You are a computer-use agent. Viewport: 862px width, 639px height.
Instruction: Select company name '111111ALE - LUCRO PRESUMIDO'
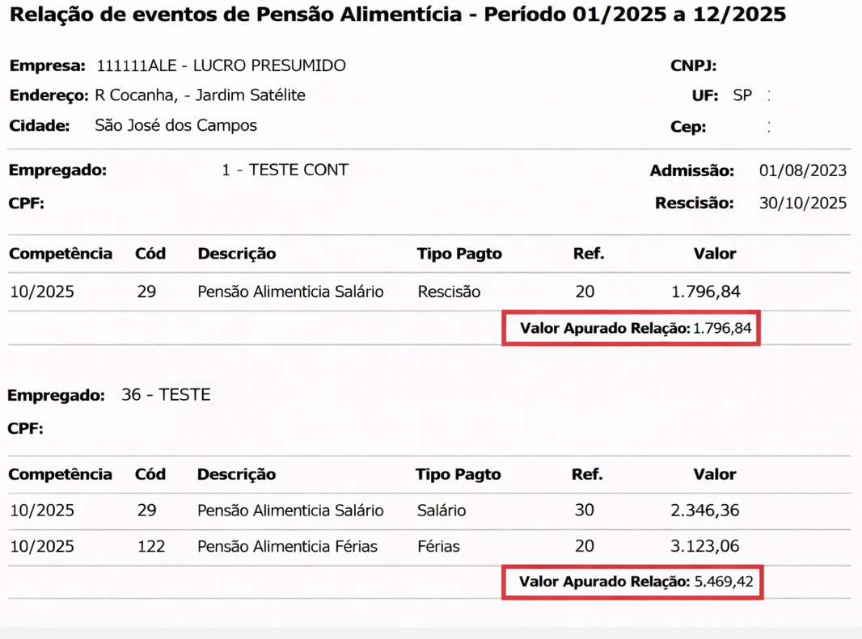click(x=221, y=65)
